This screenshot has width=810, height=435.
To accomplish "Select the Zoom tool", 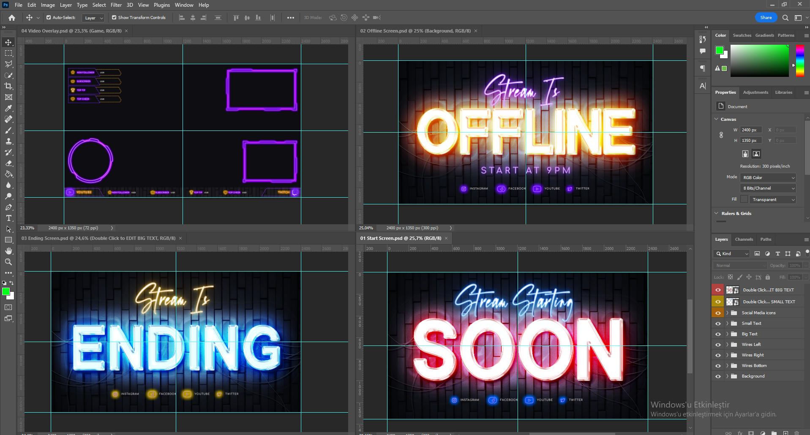I will point(8,262).
